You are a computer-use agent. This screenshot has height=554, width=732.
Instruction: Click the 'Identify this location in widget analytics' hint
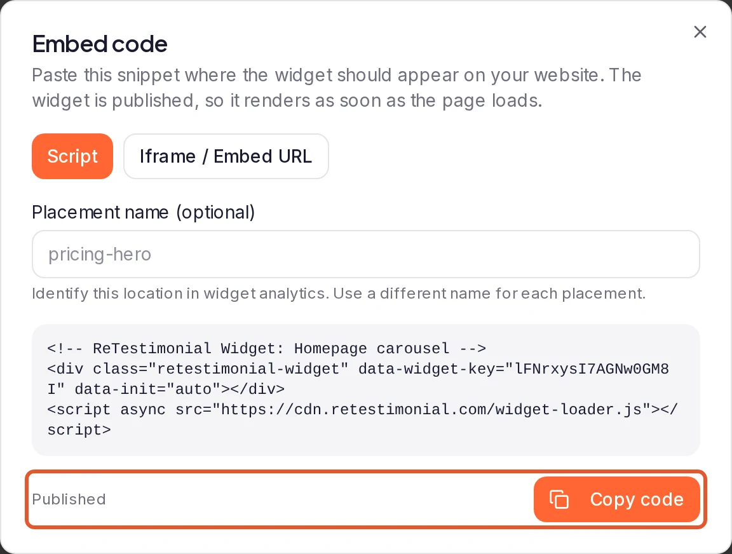point(339,293)
